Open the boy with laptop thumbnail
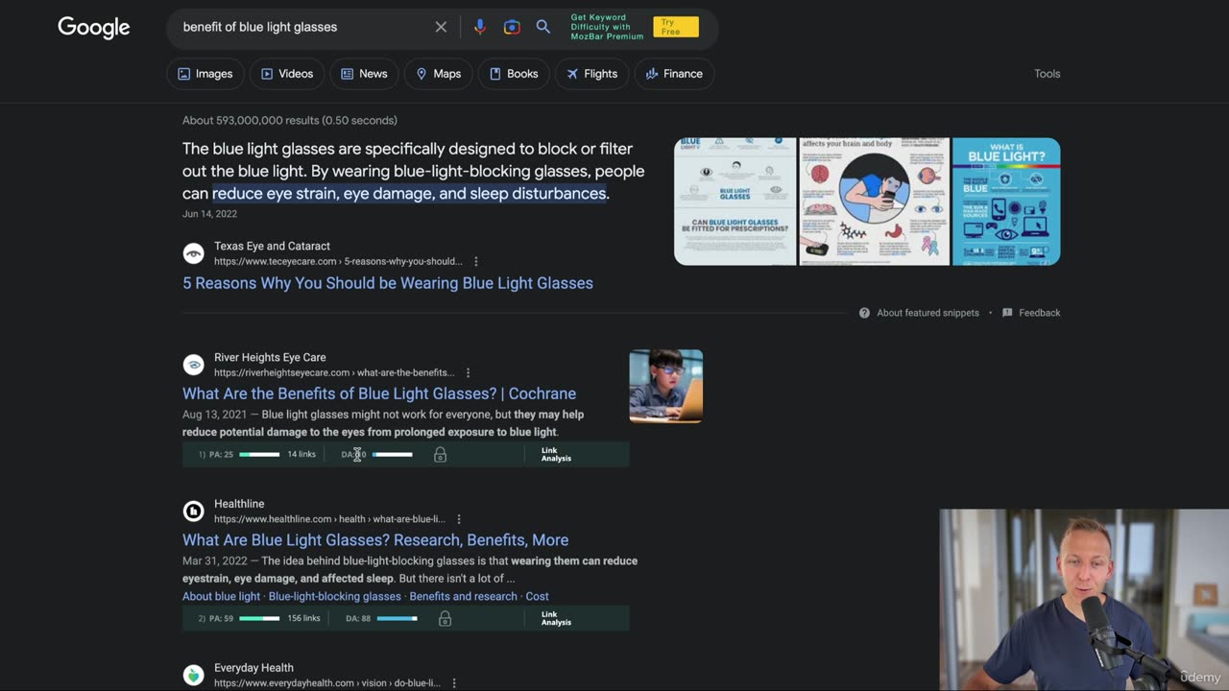Screen dimensions: 1229x691 coord(666,386)
